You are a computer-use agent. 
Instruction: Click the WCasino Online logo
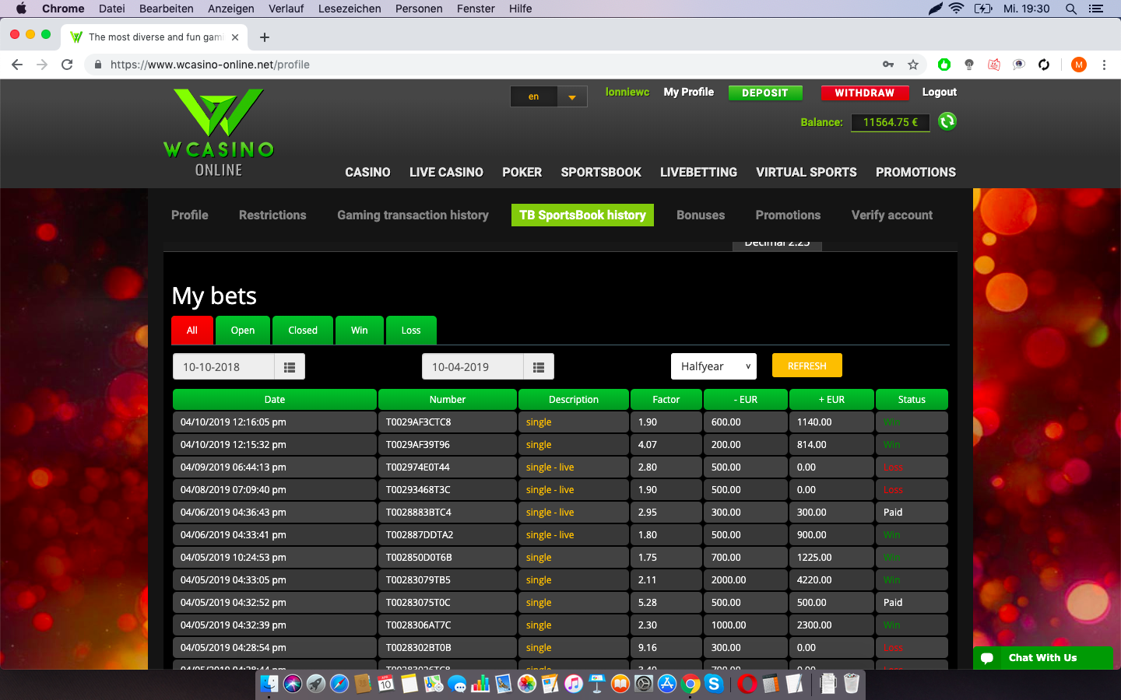(219, 132)
